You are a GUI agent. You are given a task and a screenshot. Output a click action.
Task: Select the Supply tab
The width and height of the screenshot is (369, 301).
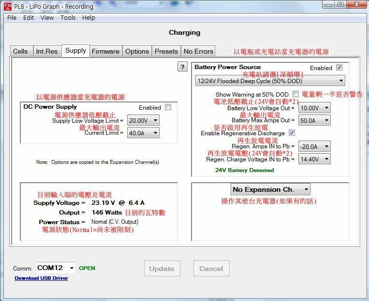(x=75, y=50)
